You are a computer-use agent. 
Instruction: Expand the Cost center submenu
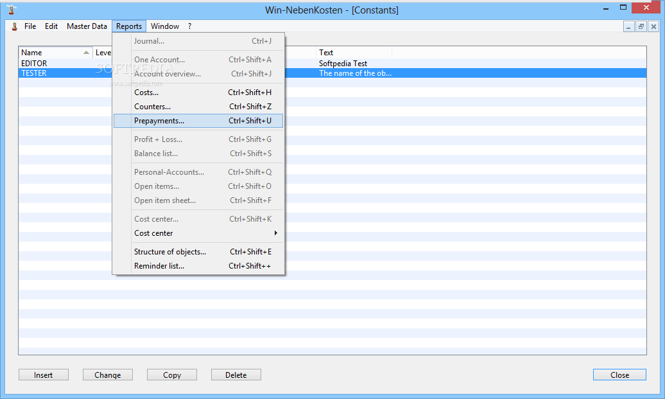(198, 233)
